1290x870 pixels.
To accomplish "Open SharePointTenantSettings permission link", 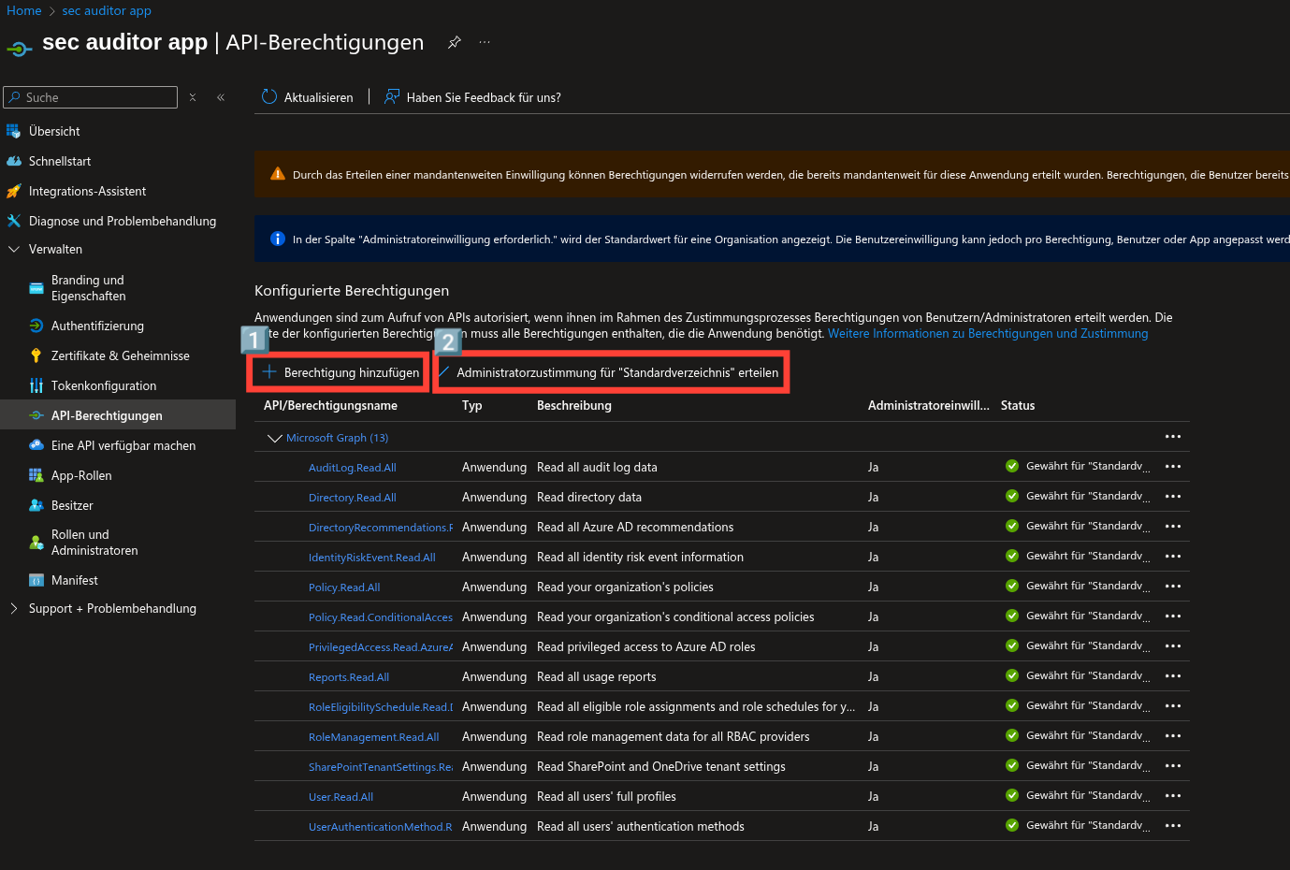I will pos(381,767).
